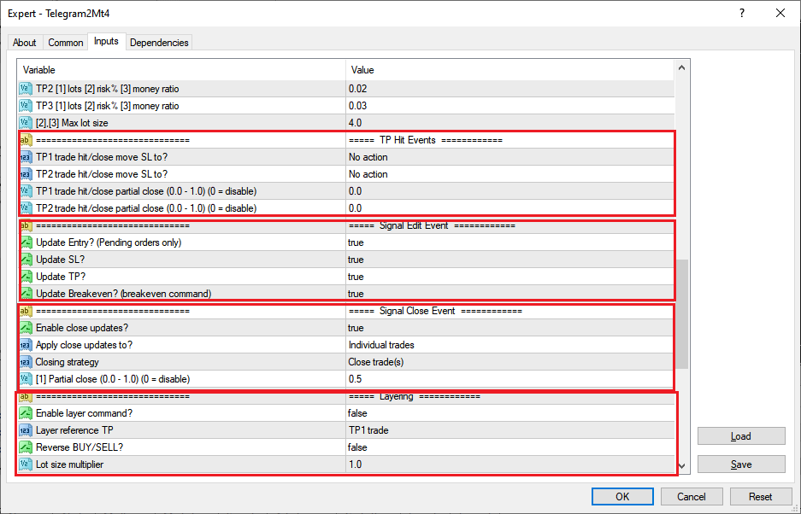This screenshot has height=514, width=801.
Task: Select the 'Layer reference TP' variable label
Action: 74,431
